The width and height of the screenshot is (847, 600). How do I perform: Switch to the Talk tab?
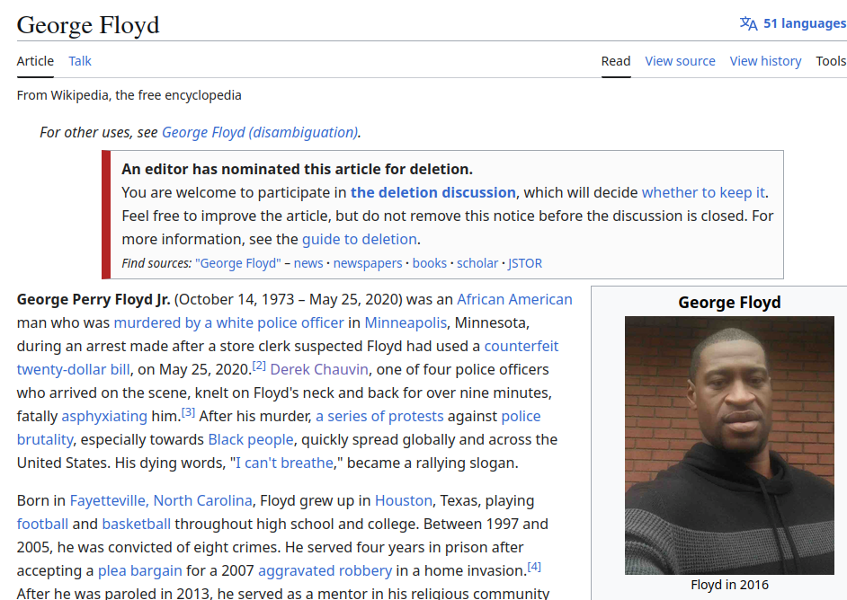(x=80, y=61)
